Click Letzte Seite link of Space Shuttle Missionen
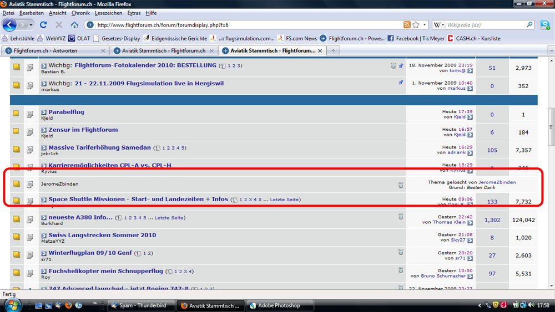Screen dimensions: 555x312 pyautogui.click(x=285, y=200)
